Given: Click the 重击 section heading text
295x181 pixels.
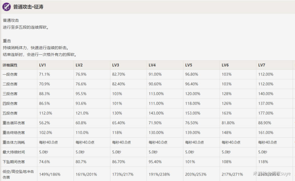Looking at the screenshot, I should (x=7, y=41).
